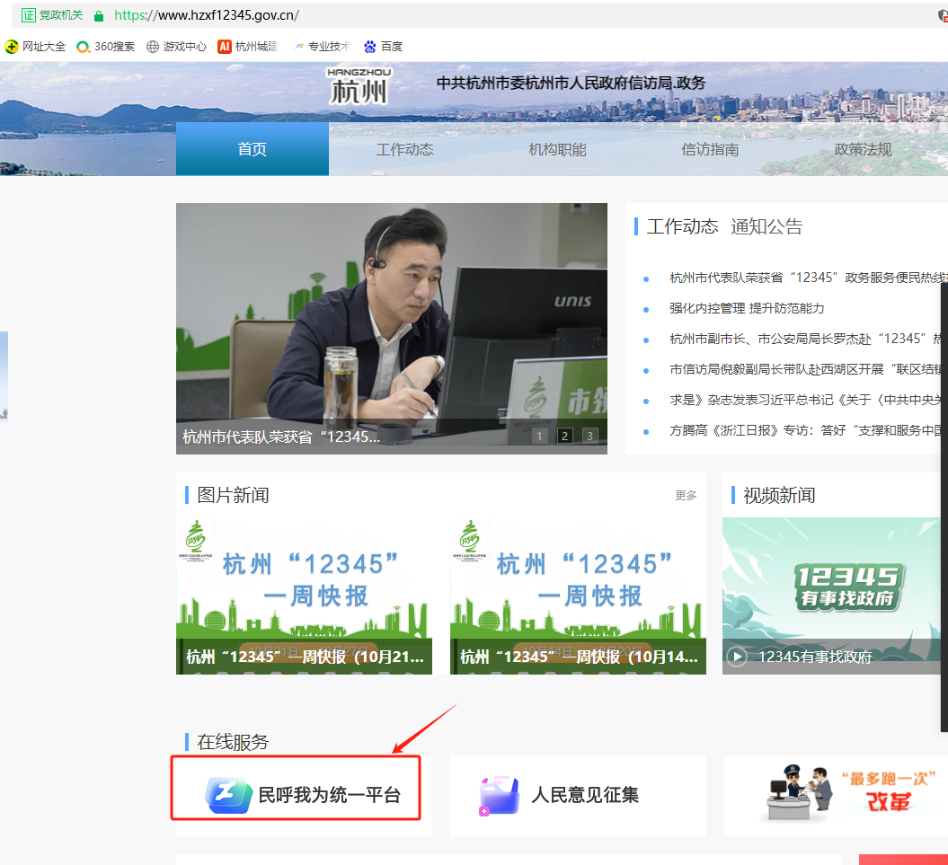Open 一周快报 (10月21...) picture news

[304, 596]
